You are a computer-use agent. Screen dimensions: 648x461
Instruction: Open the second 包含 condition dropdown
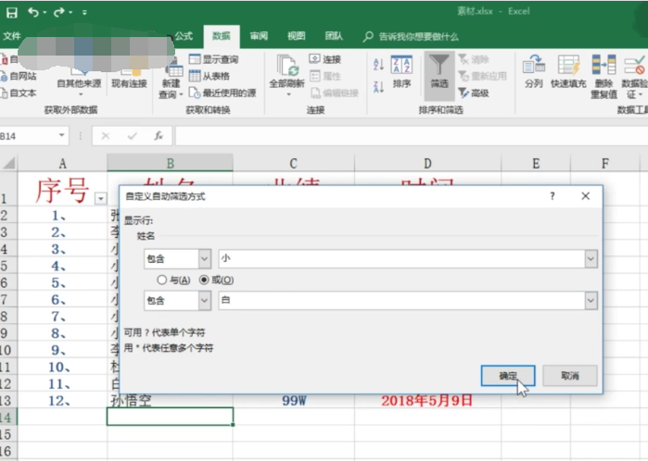[x=204, y=300]
